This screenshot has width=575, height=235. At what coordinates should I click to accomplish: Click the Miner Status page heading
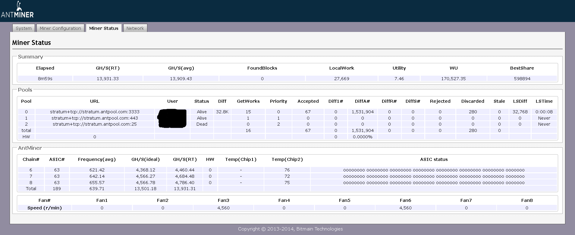pos(31,42)
